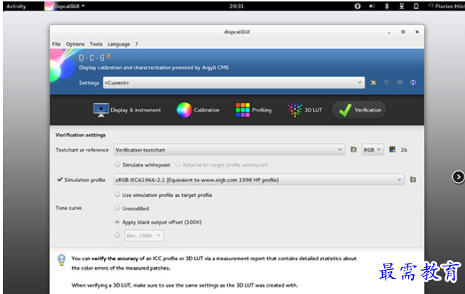This screenshot has width=465, height=294.
Task: Open the Profiling tab
Action: click(254, 110)
